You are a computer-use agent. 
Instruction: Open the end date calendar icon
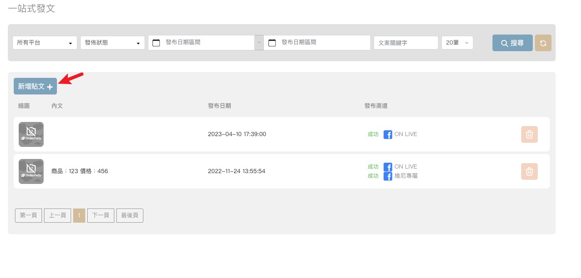click(272, 42)
